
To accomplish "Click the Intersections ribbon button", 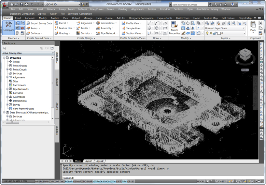I will pyautogui.click(x=107, y=23).
